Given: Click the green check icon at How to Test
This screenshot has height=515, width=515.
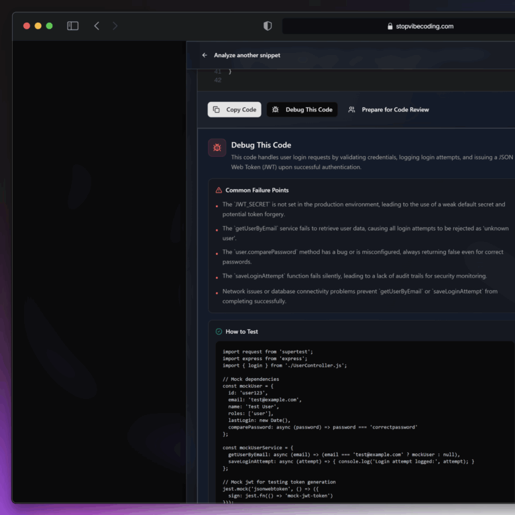Looking at the screenshot, I should pyautogui.click(x=219, y=332).
